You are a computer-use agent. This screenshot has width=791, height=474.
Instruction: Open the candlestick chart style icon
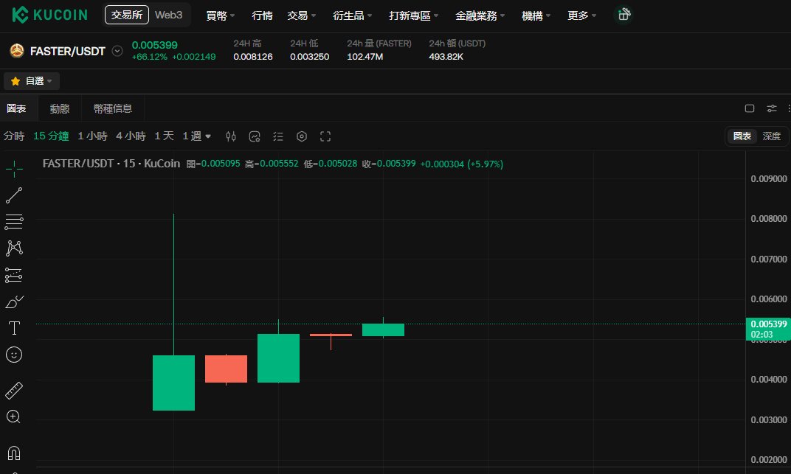click(x=231, y=136)
